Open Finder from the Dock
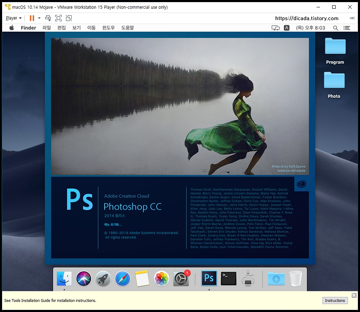The width and height of the screenshot is (360, 312). tap(64, 278)
